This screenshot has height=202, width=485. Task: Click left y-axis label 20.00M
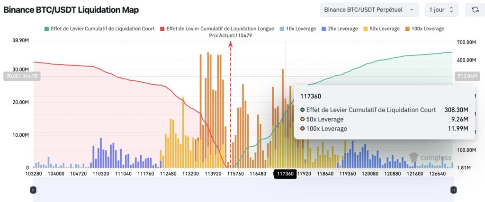(20, 102)
